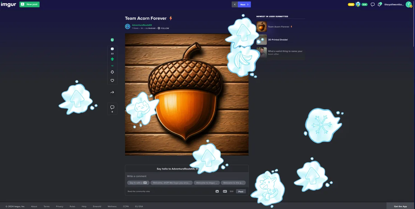Choose "Welcome, @OP! We hope you brou..." suggestion
The height and width of the screenshot is (209, 415).
[171, 183]
